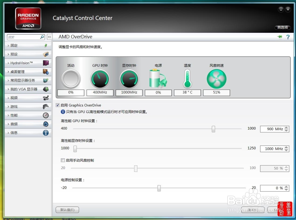Open the 信息 menu item
This screenshot has height=220, width=296.
click(x=28, y=133)
